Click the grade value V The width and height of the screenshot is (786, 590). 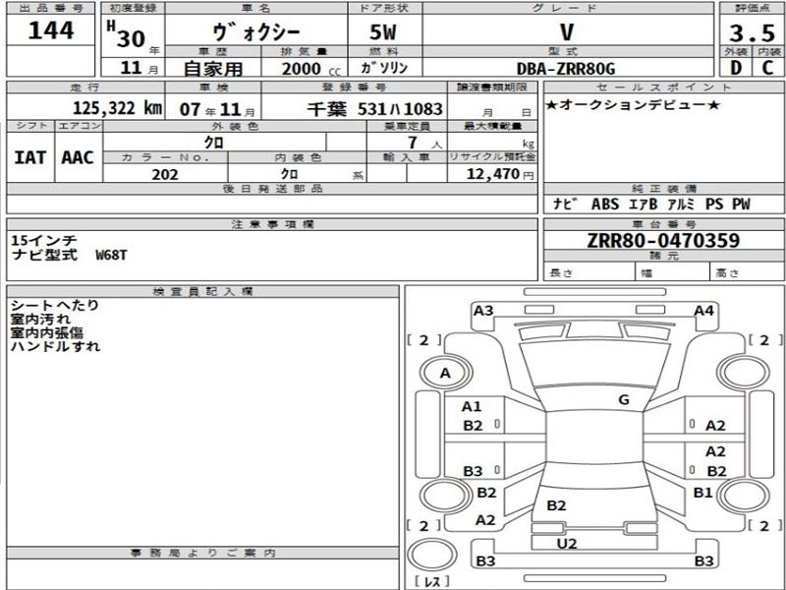567,32
